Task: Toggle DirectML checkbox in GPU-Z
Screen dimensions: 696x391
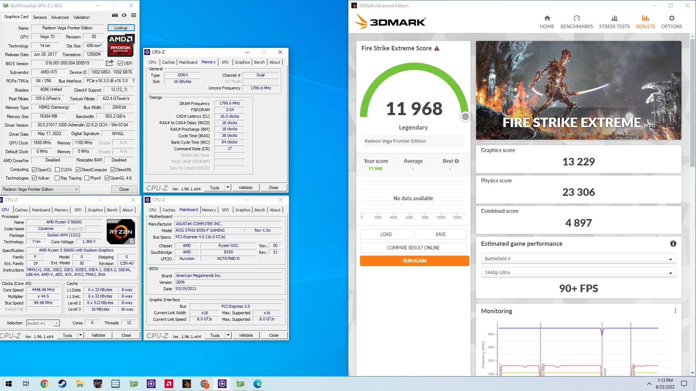Action: coord(113,170)
